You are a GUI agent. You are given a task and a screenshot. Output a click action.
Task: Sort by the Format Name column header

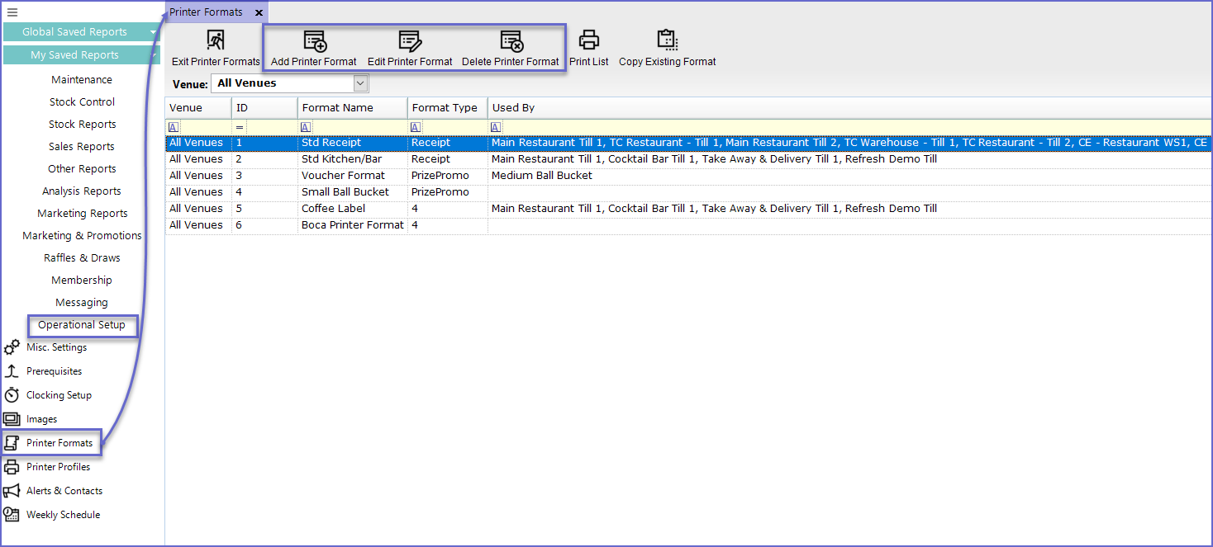click(352, 108)
